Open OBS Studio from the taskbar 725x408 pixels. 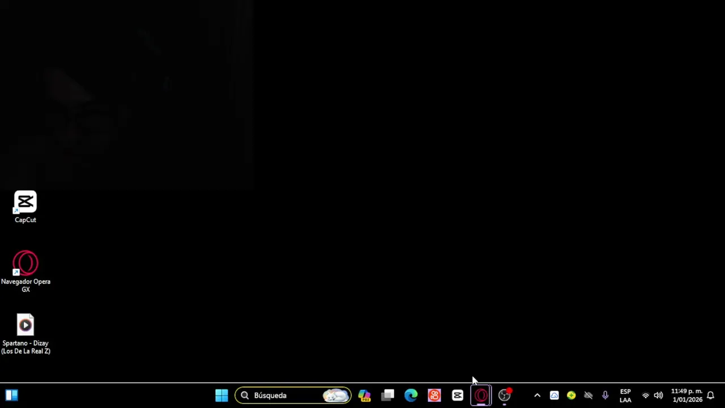(505, 396)
